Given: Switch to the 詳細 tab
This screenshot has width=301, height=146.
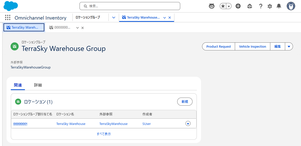Looking at the screenshot, I should [x=38, y=85].
